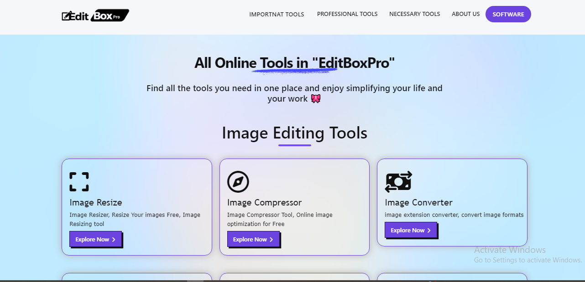Click the Image Compressor description text
The image size is (585, 282).
pos(280,219)
